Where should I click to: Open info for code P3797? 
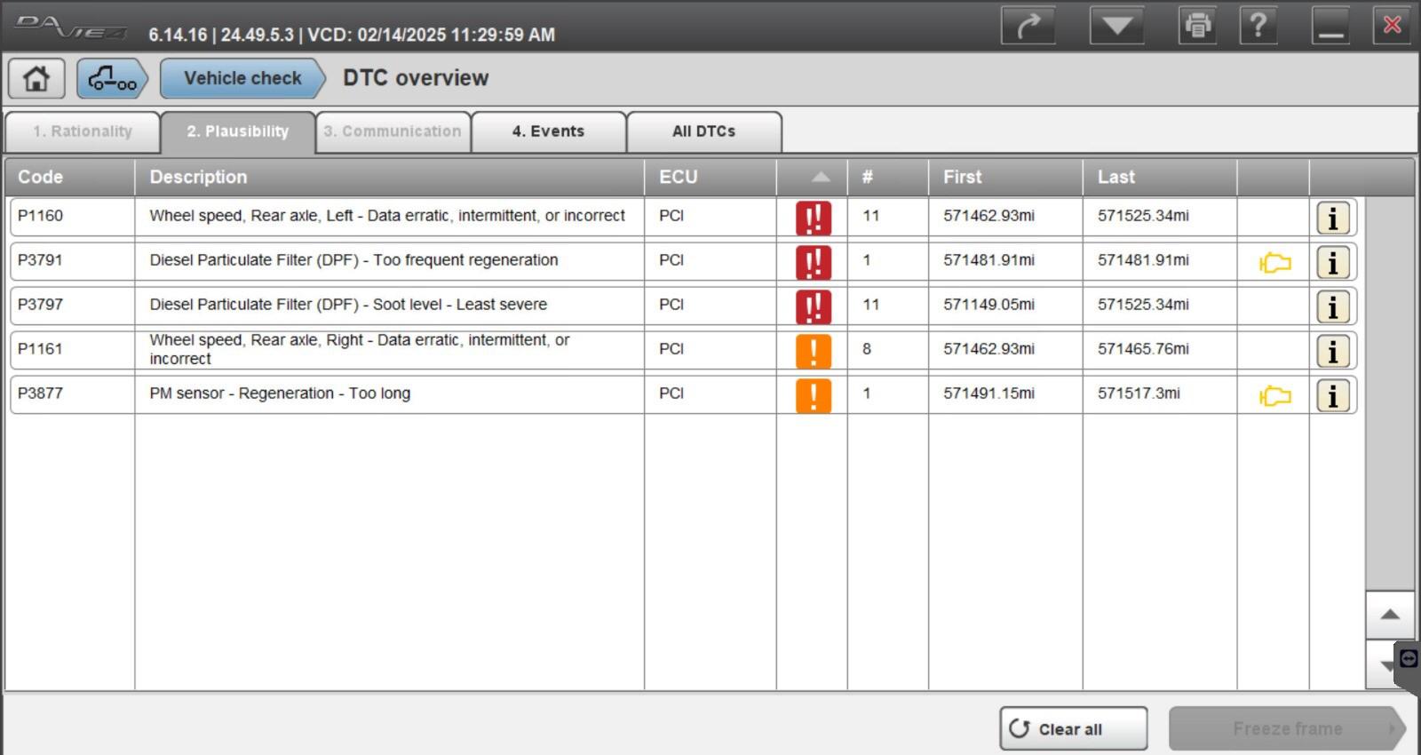[x=1332, y=306]
